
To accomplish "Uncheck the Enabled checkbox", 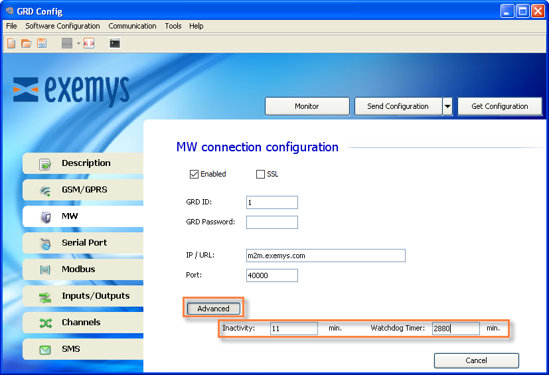I will coord(194,174).
